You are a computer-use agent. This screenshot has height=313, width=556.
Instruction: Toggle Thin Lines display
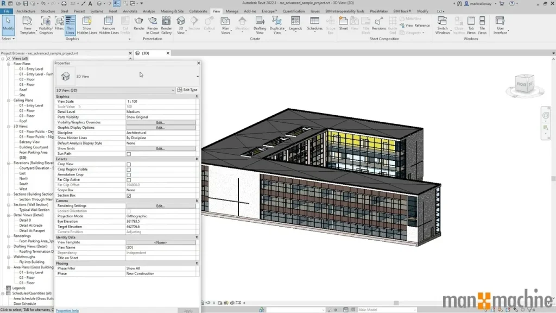[70, 26]
